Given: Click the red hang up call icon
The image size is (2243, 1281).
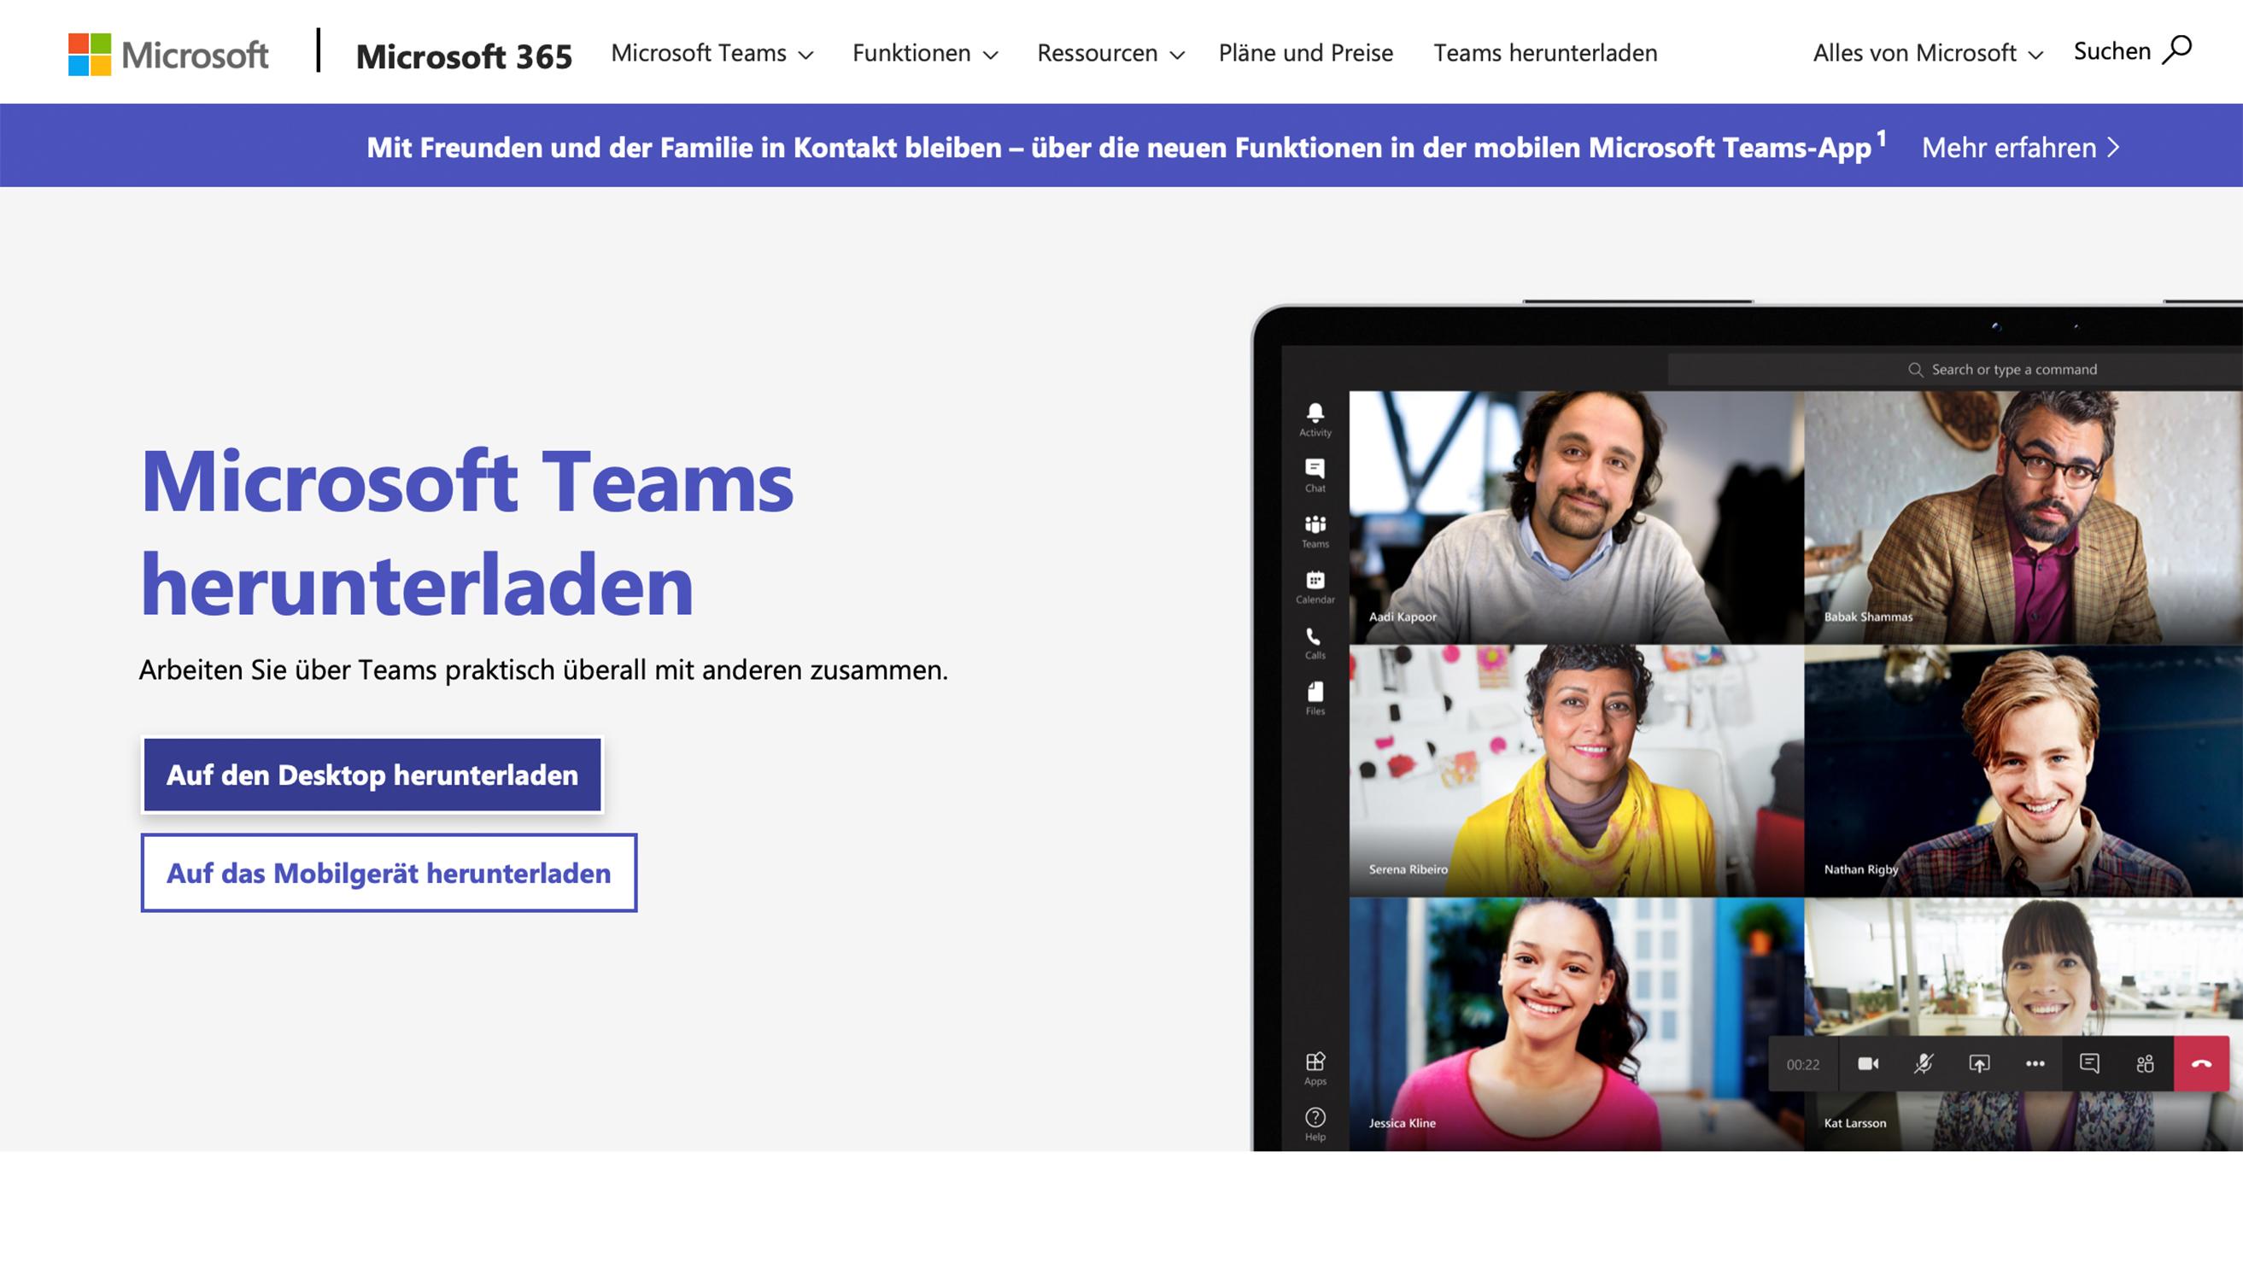Looking at the screenshot, I should [2201, 1064].
